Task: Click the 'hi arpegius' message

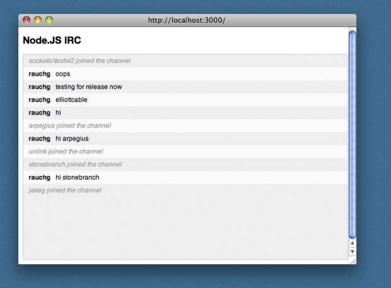Action: click(x=72, y=139)
